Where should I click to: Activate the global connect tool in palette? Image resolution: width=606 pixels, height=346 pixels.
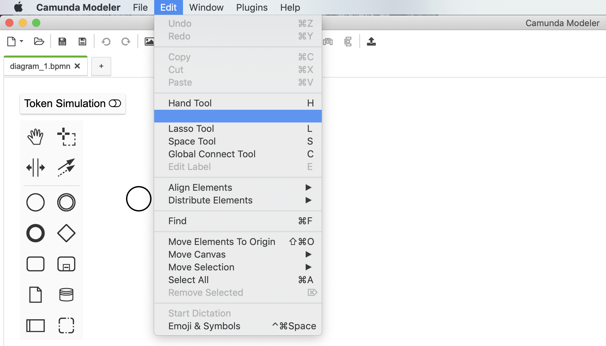coord(66,167)
